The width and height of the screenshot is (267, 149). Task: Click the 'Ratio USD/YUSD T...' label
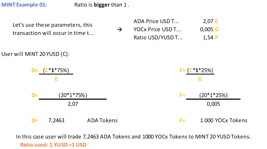click(x=158, y=38)
